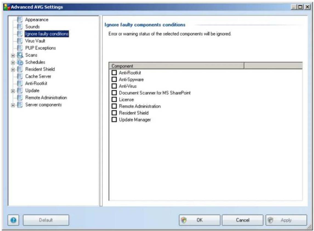Click the Schedules clock icon

point(20,62)
